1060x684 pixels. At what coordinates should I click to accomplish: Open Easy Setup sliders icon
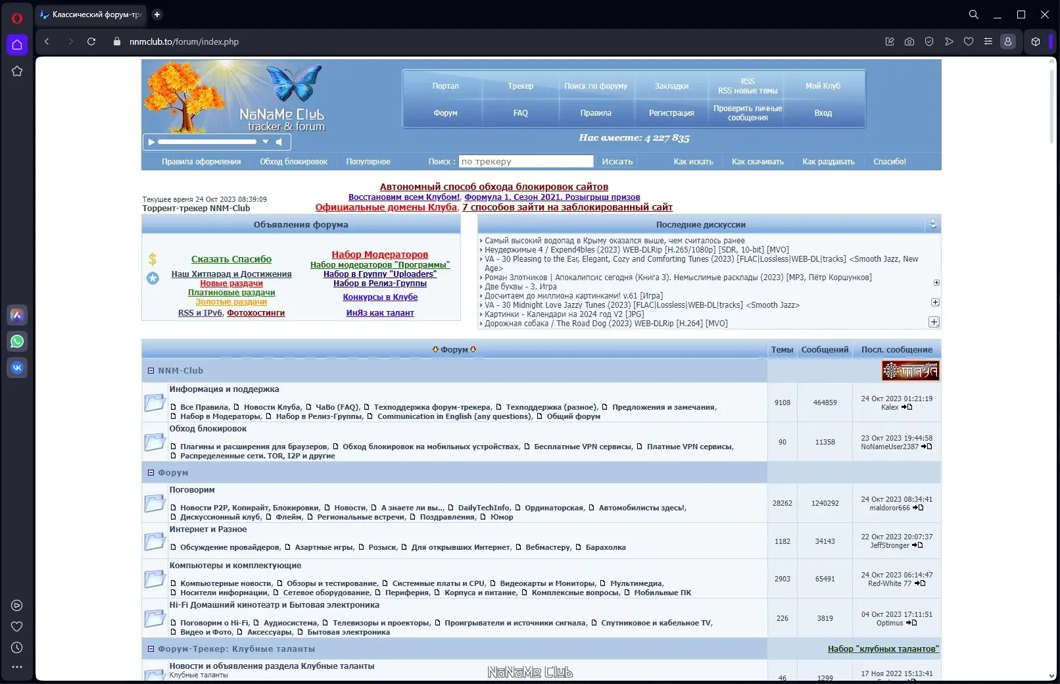[x=988, y=41]
